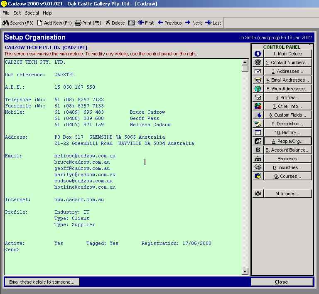Open 6. Profiles panel
The image size is (319, 294).
point(287,97)
